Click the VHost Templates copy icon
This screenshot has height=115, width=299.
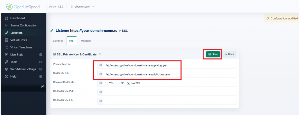[x=6, y=47]
